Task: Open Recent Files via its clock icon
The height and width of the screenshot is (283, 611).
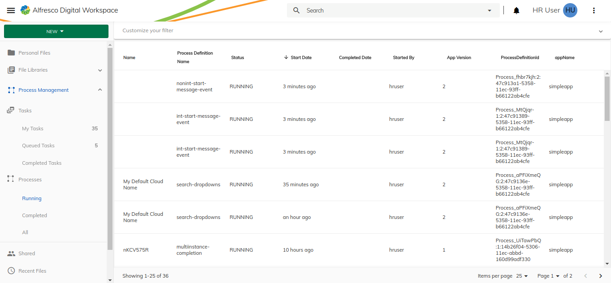Action: tap(11, 270)
